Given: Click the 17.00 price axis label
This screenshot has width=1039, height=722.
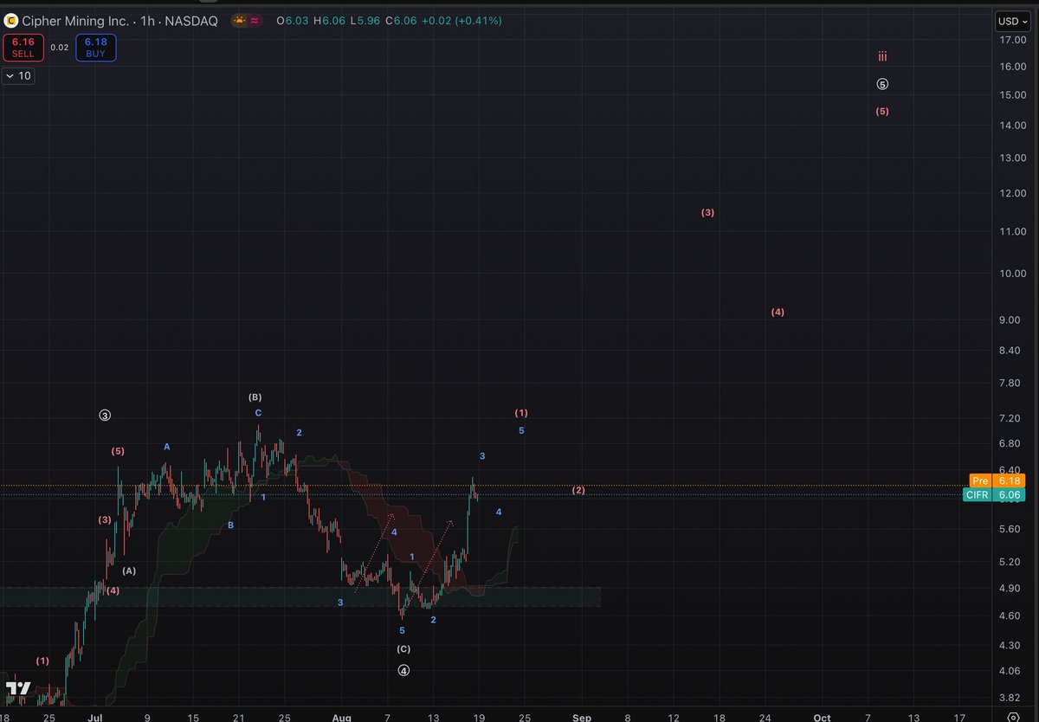Looking at the screenshot, I should point(1012,40).
